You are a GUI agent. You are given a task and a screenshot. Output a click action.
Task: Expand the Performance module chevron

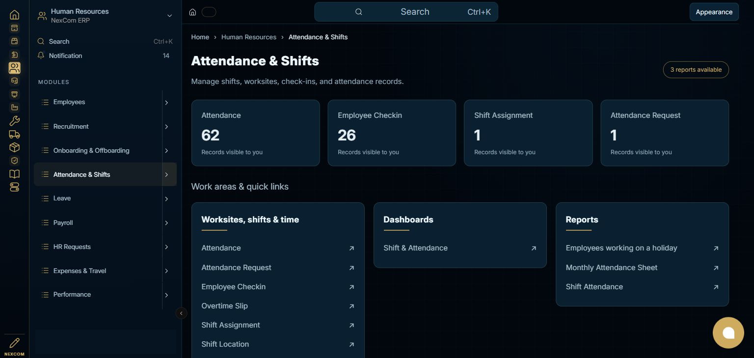click(x=166, y=295)
